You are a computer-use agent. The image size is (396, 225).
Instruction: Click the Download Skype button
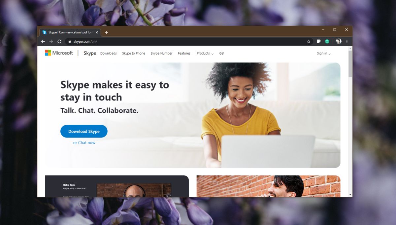84,131
